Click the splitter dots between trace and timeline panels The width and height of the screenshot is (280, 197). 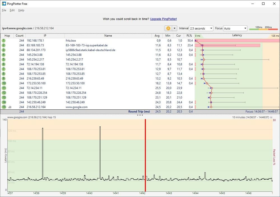(140, 114)
